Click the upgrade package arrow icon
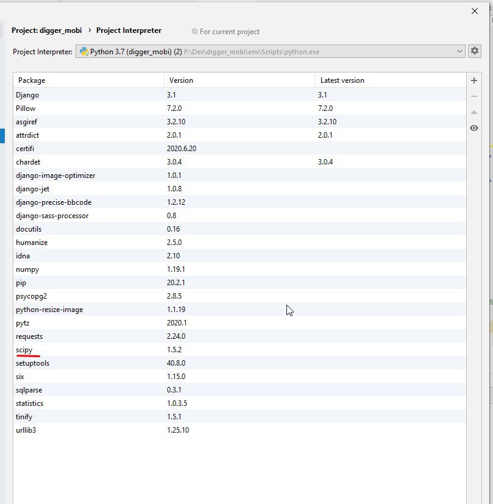Viewport: 493px width, 504px height. pos(474,112)
